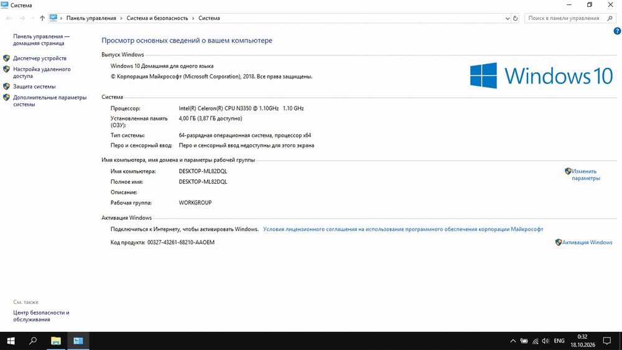Viewport: 622px width, 350px height.
Task: Select product code 00327-43261-68210-AAOEM
Action: [181, 242]
